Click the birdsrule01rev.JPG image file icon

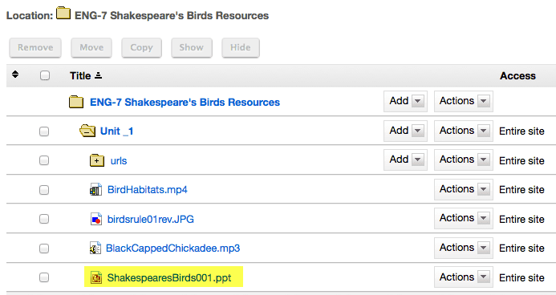(96, 219)
